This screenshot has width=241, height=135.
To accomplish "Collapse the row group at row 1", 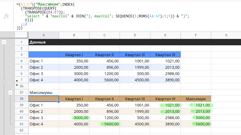I will click(4, 42).
